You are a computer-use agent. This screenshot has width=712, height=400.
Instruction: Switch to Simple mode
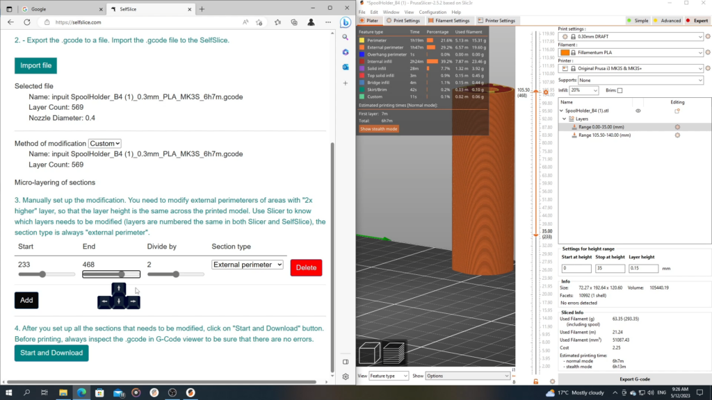point(638,21)
